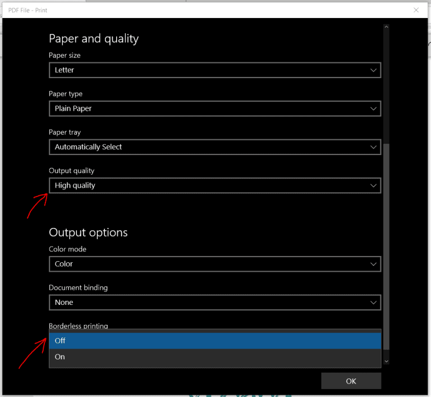Expand the Document binding dropdown showing None
This screenshot has width=431, height=397.
coord(215,302)
